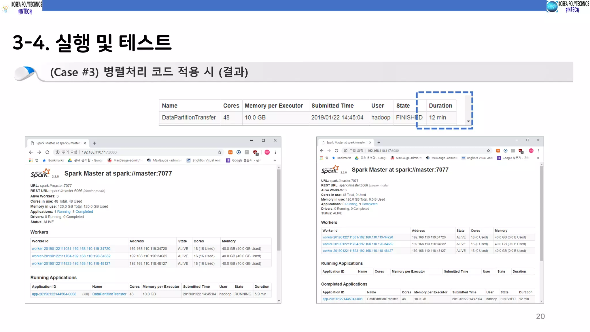590x332 pixels.
Task: Click kill link for running DataPartitionTransfer app
Action: (x=86, y=294)
